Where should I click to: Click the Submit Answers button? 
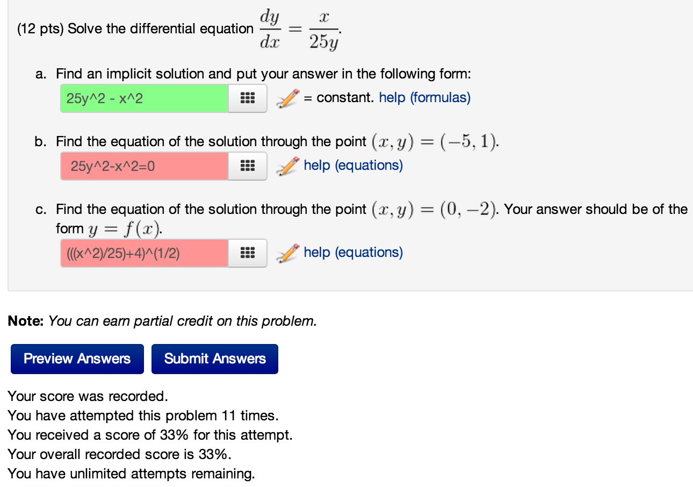pyautogui.click(x=215, y=359)
